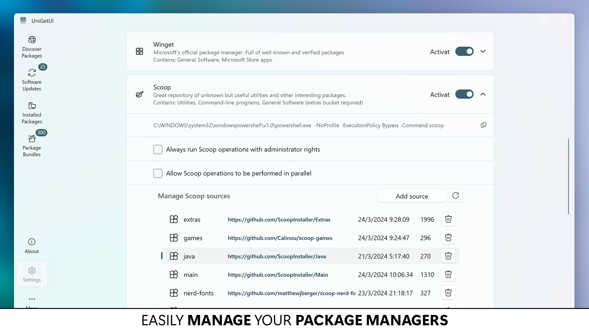This screenshot has height=331, width=589.
Task: Turn off the Scoop toggle
Action: click(x=464, y=94)
